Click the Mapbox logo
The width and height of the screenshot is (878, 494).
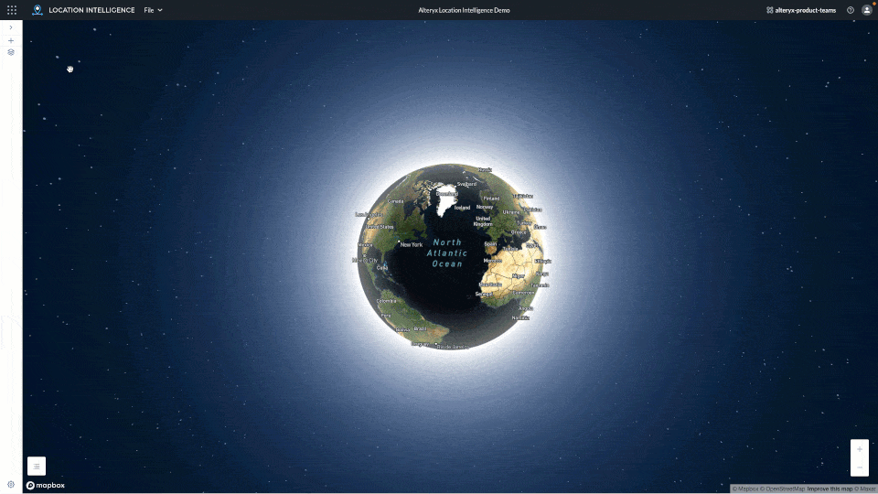tap(46, 486)
